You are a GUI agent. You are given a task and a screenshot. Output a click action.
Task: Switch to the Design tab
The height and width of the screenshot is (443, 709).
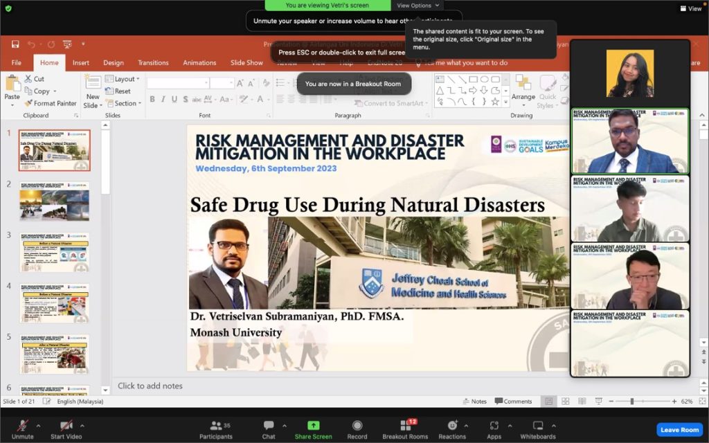(x=114, y=62)
